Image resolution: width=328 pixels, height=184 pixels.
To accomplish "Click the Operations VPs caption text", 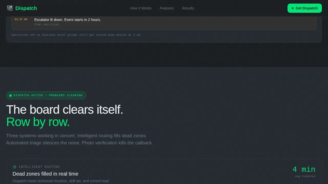I will pyautogui.click(x=76, y=35).
